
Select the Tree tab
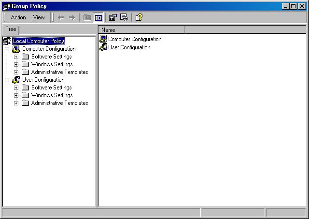point(11,29)
